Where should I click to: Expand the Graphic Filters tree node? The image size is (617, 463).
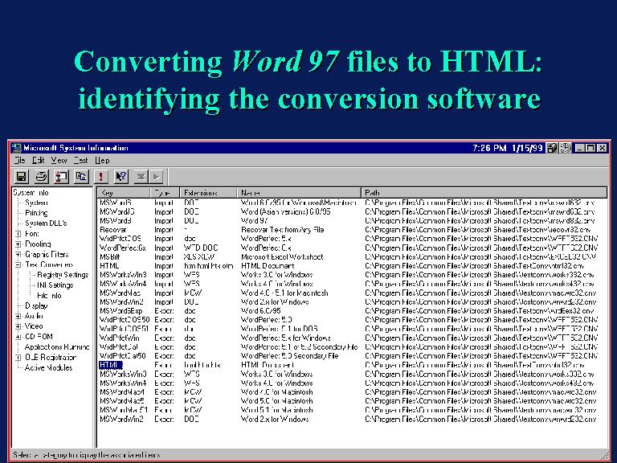click(x=18, y=254)
